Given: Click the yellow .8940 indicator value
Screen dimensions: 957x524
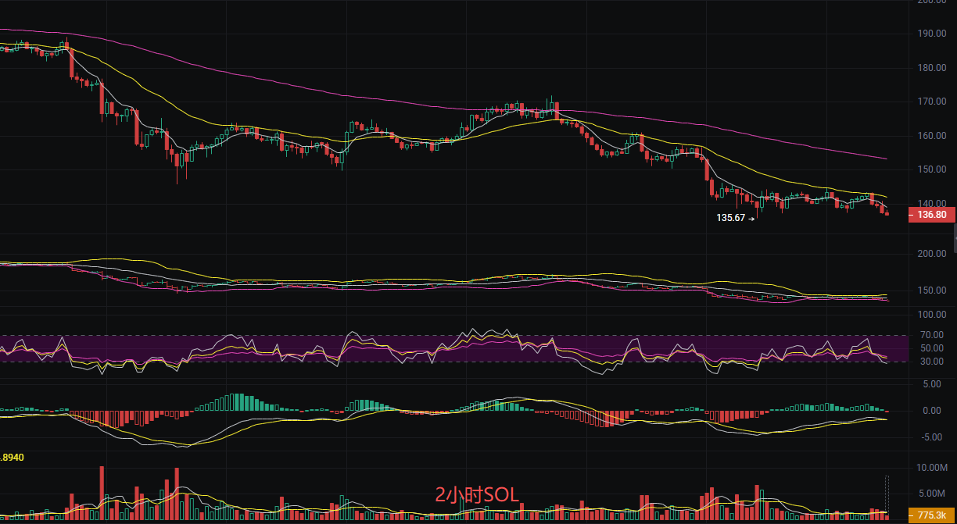Looking at the screenshot, I should click(13, 458).
